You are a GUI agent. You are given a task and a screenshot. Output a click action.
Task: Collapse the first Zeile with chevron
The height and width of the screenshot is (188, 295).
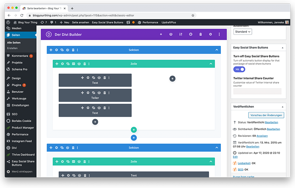(x=211, y=64)
